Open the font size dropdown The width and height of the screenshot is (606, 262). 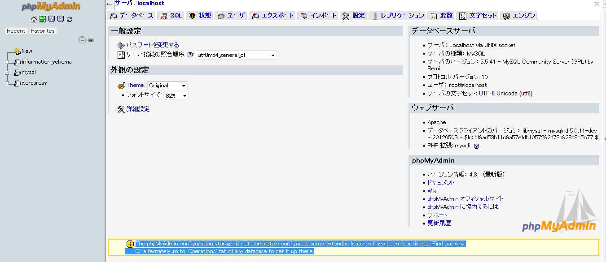tap(176, 96)
